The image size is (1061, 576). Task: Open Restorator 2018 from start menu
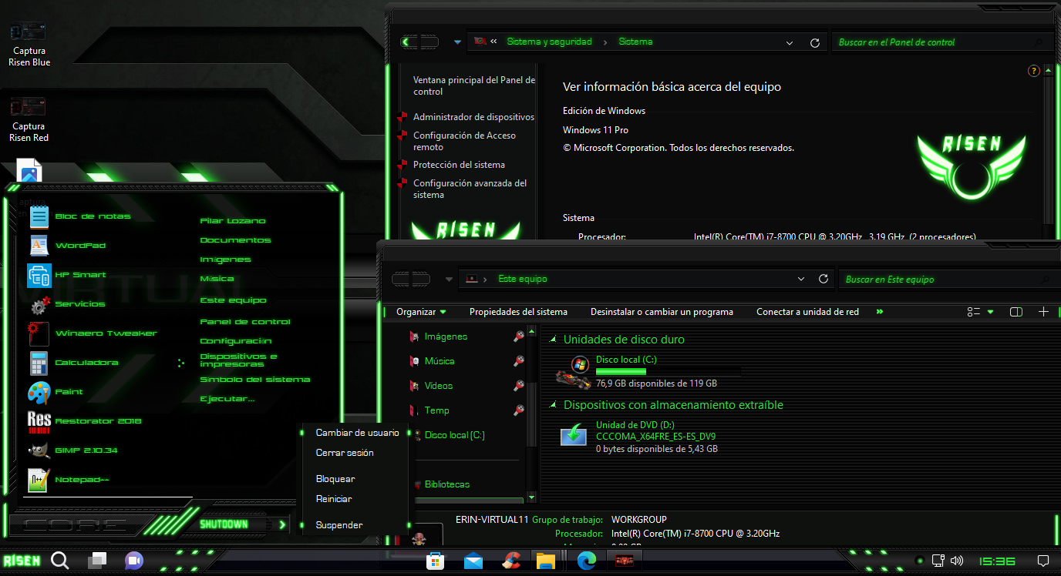point(85,421)
